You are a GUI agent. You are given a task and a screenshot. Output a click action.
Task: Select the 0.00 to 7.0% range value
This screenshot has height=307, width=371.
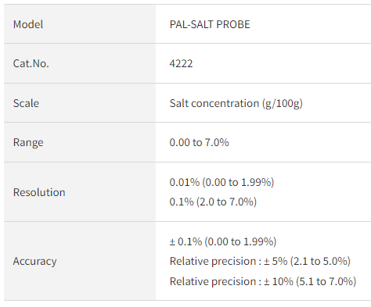point(199,142)
